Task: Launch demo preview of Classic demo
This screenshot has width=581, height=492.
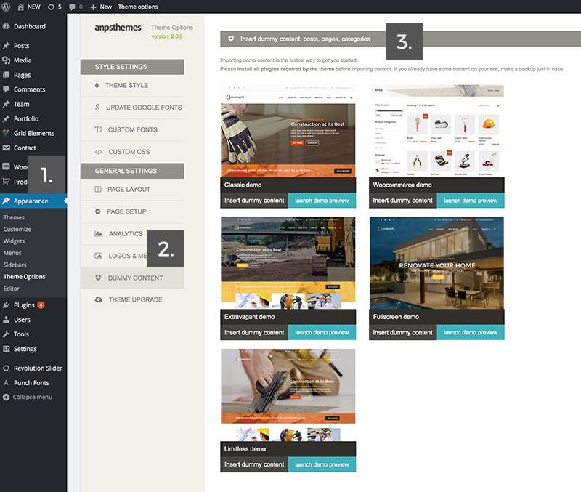Action: (x=322, y=201)
